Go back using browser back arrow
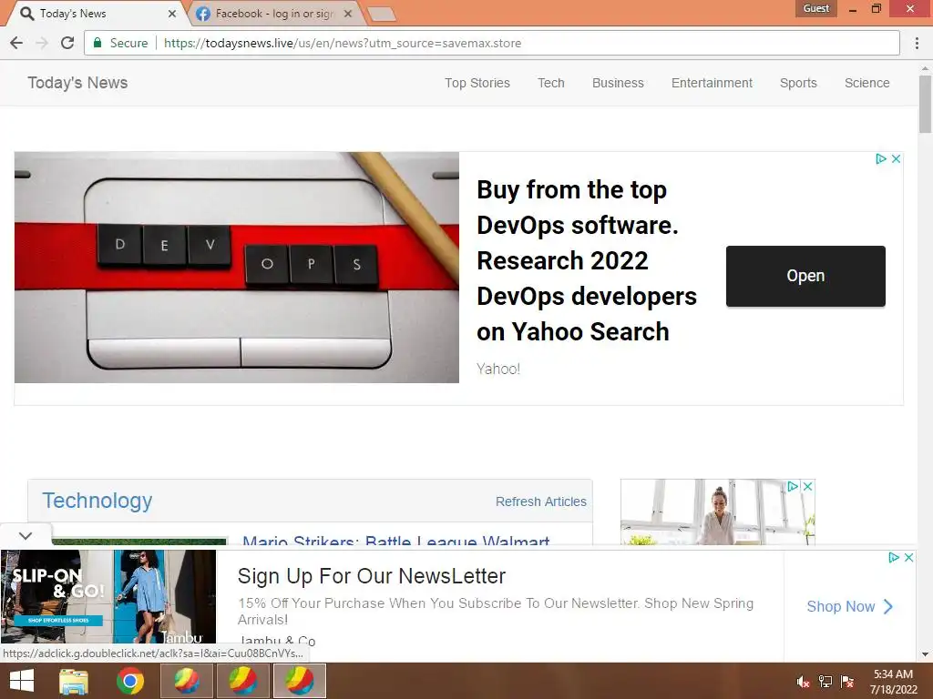The width and height of the screenshot is (933, 699). (16, 43)
